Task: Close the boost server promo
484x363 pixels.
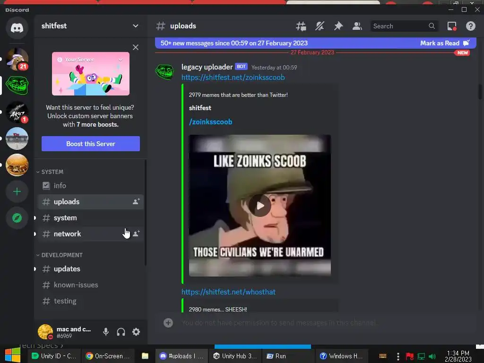Action: coord(136,47)
